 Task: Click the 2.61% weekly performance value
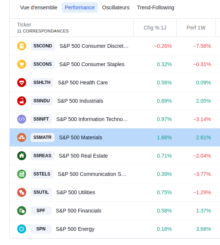(x=204, y=137)
